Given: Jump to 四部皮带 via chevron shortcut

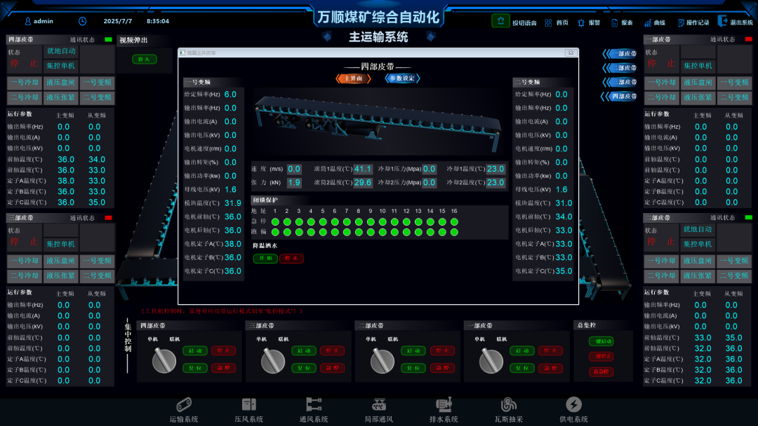Looking at the screenshot, I should pos(620,97).
